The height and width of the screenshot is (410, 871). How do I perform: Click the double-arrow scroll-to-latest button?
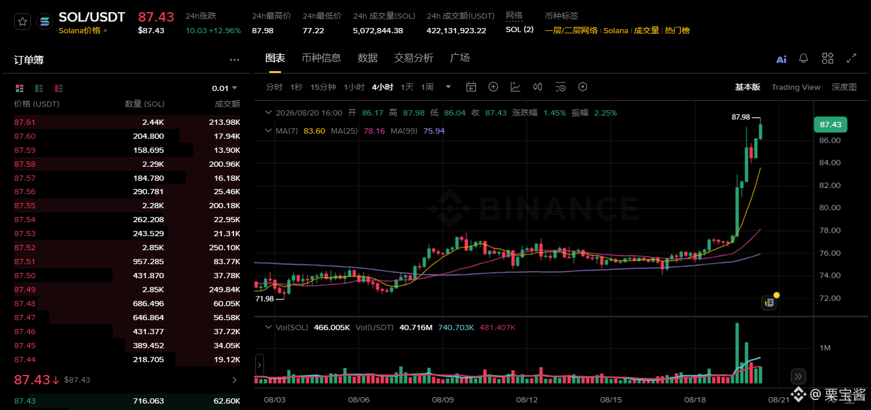click(799, 376)
